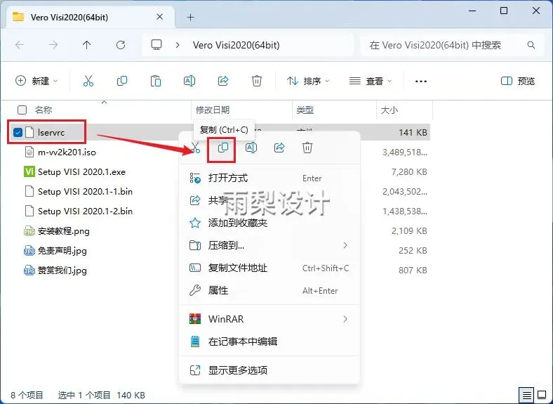The height and width of the screenshot is (404, 553).
Task: Expand breadcrumb chevron after PC icon
Action: point(178,45)
